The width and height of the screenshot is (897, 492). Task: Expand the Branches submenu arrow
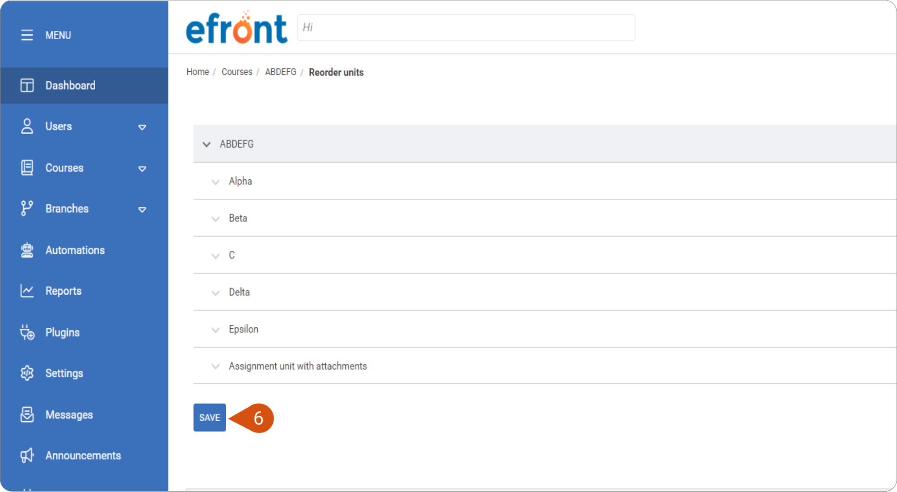(x=142, y=209)
